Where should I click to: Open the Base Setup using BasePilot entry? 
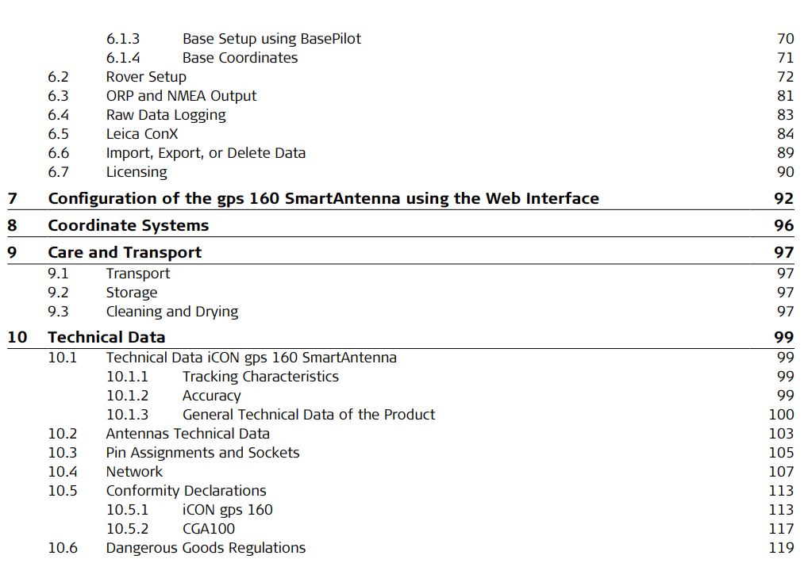pyautogui.click(x=271, y=39)
